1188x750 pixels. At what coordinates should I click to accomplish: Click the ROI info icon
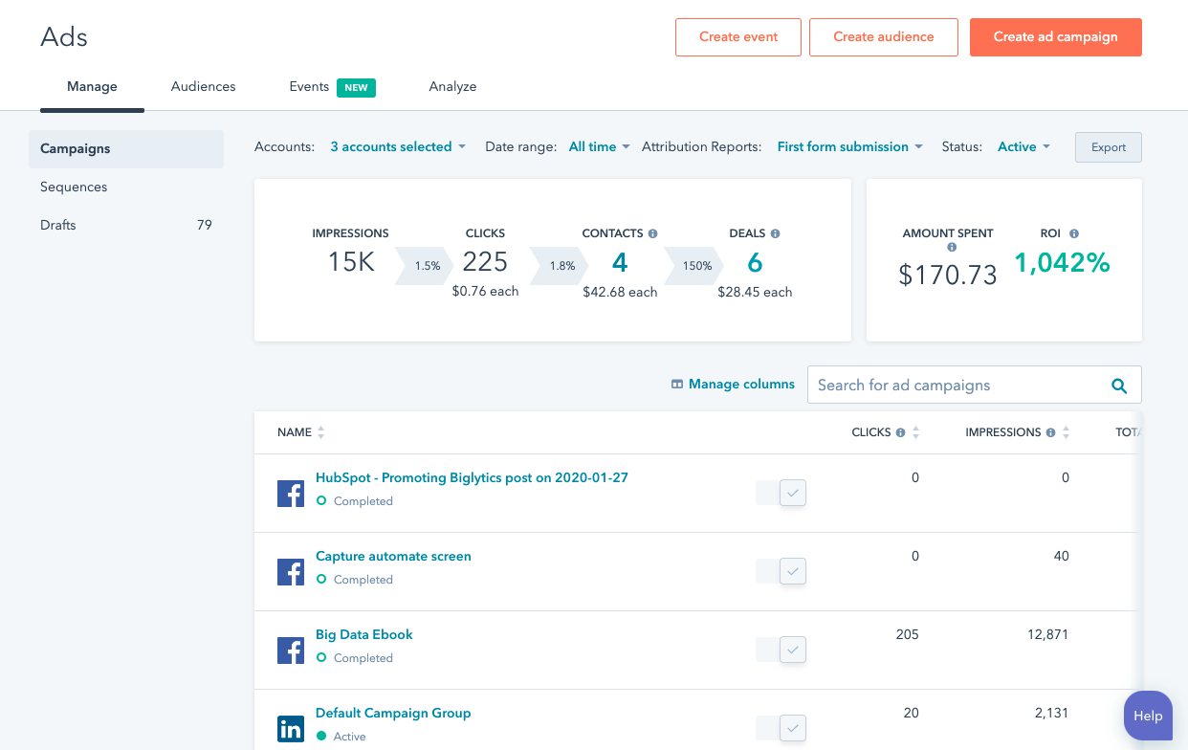coord(1074,233)
